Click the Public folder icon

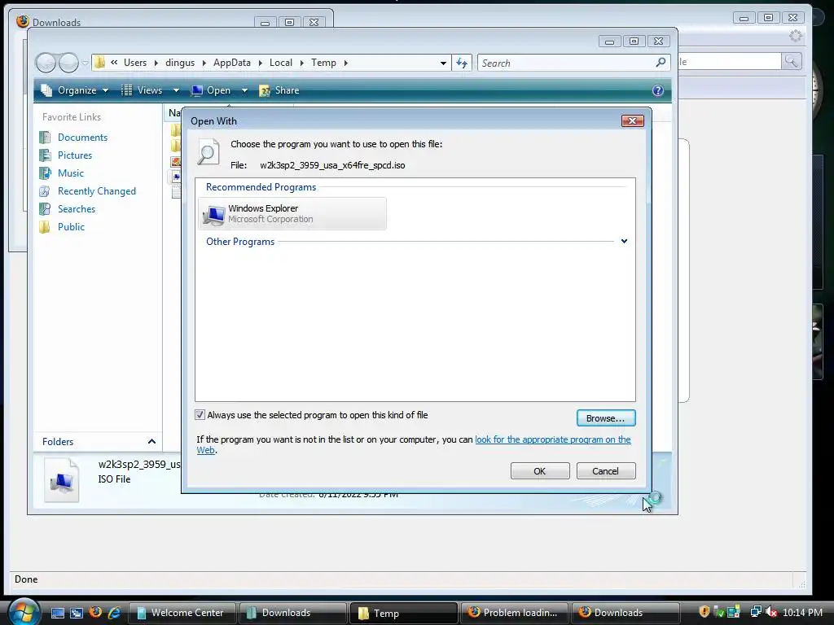[46, 227]
